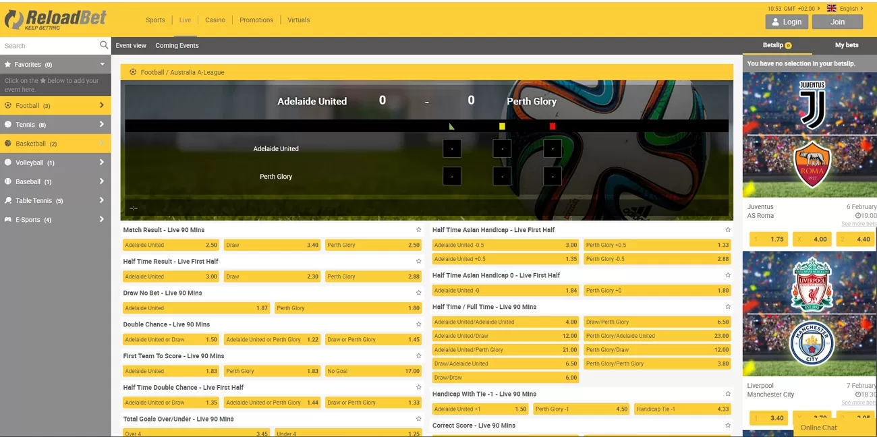
Task: Favorite the Draw No Bet market star
Action: [419, 293]
